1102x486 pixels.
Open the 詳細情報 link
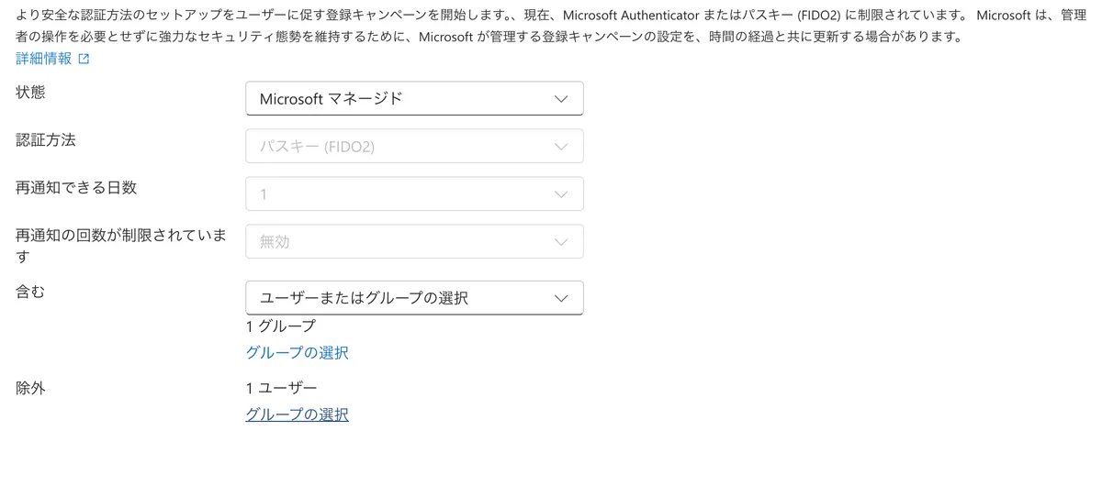[x=44, y=59]
